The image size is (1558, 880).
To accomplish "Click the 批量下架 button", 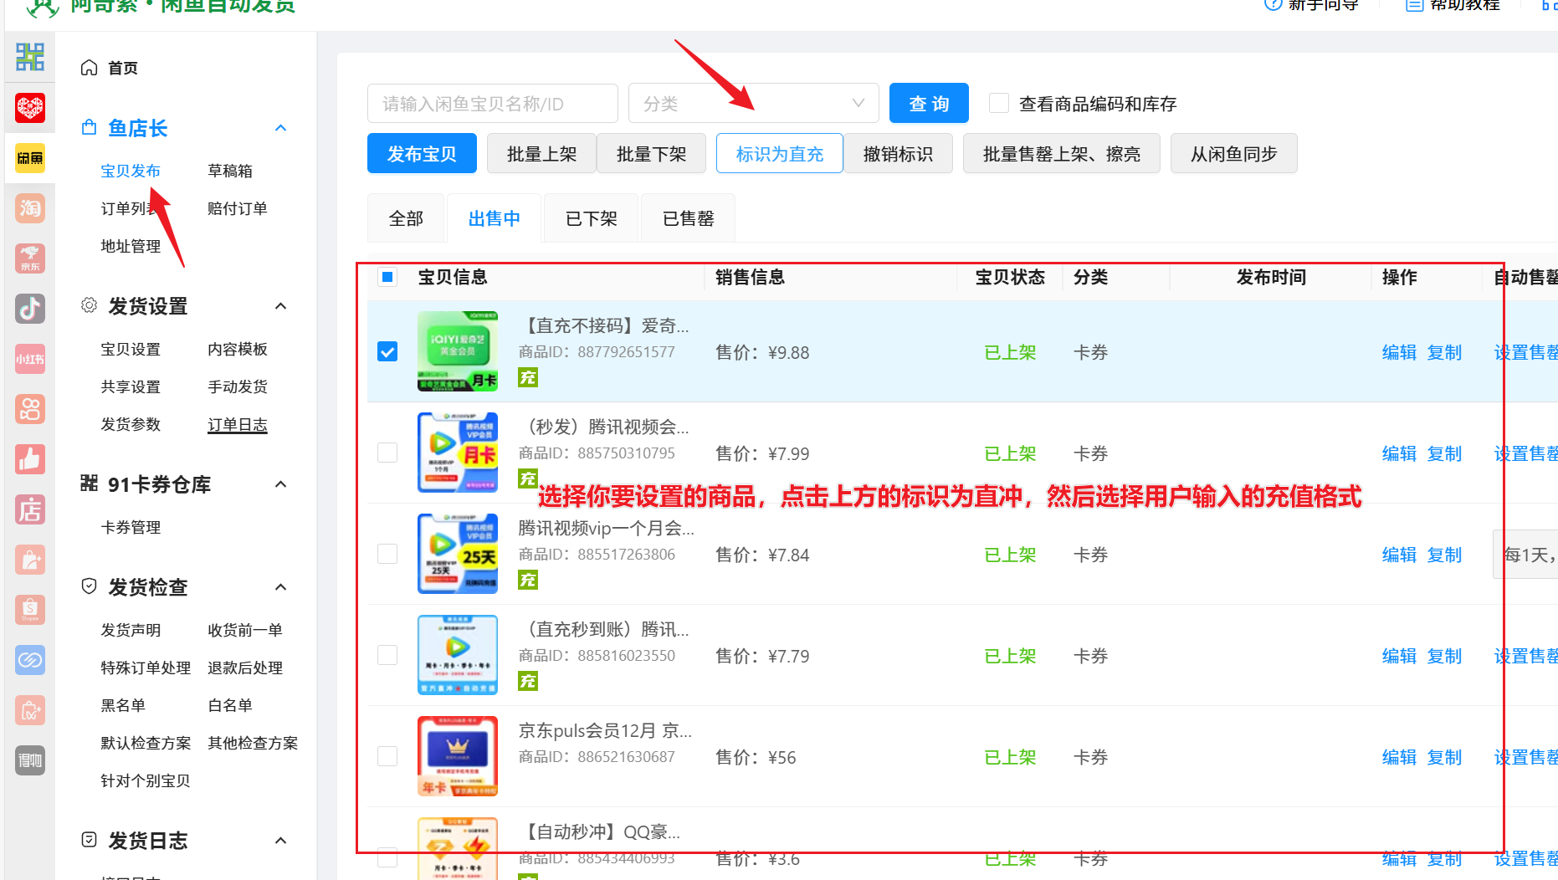I will [651, 153].
